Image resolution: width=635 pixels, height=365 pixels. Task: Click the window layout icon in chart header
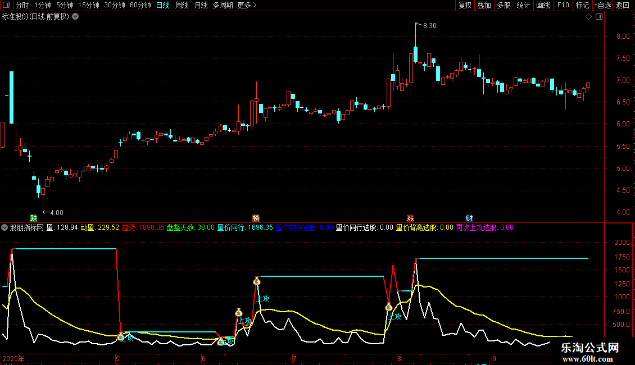[x=599, y=17]
